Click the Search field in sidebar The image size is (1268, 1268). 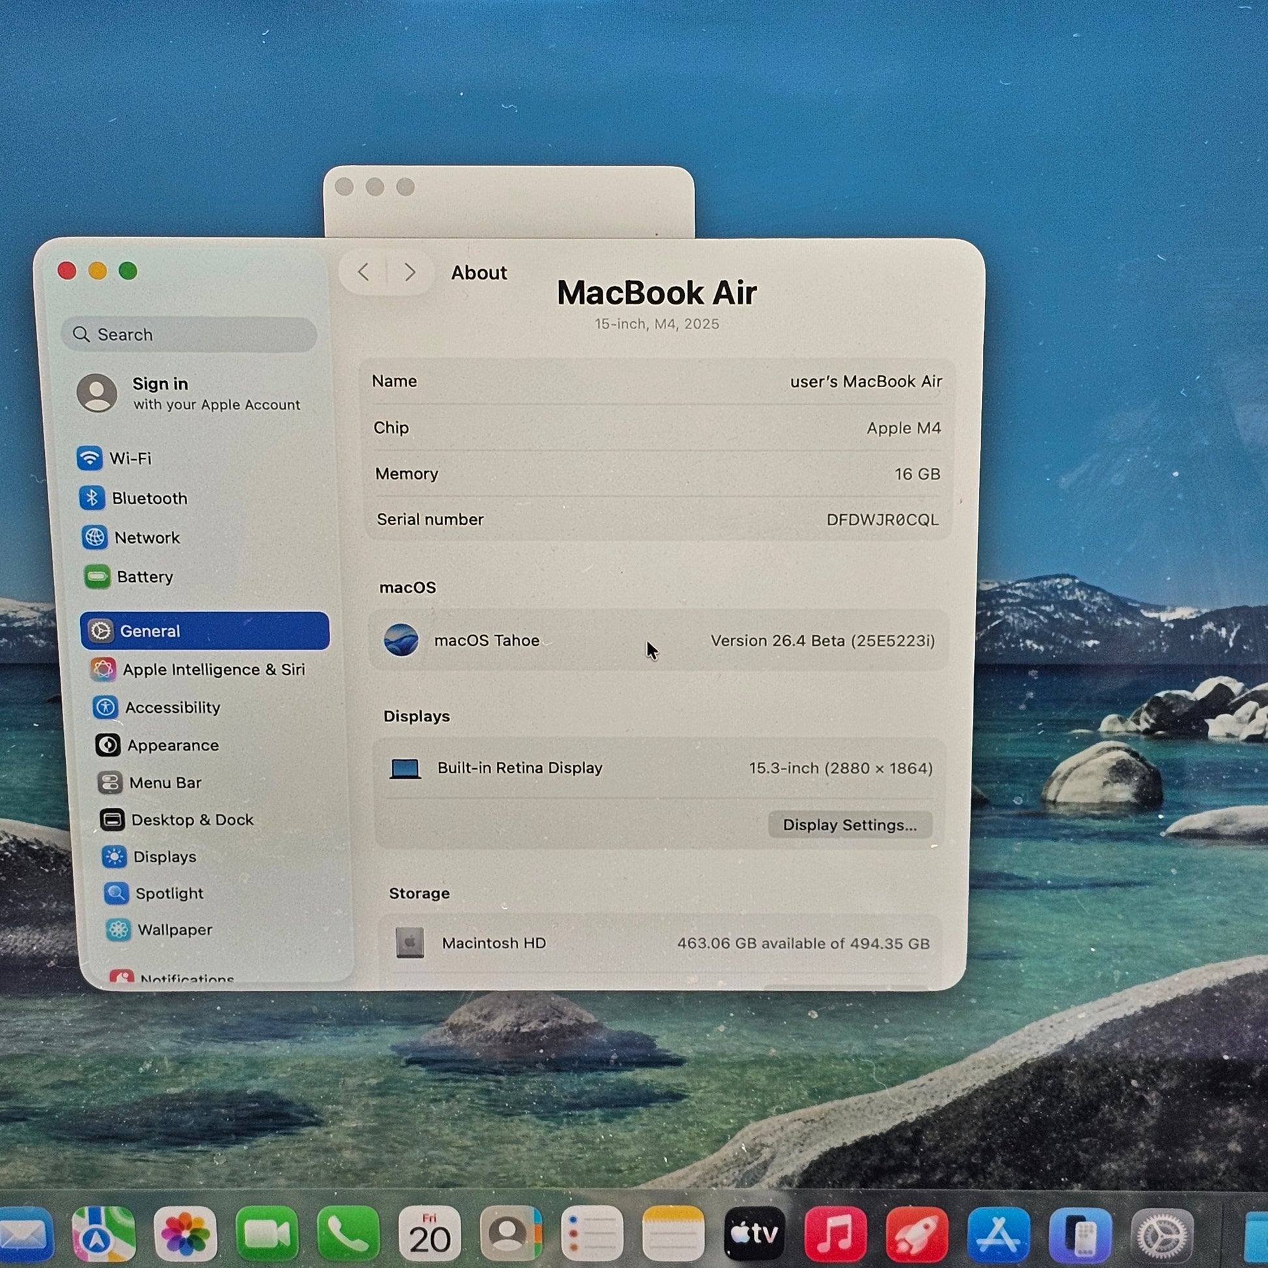click(x=190, y=335)
